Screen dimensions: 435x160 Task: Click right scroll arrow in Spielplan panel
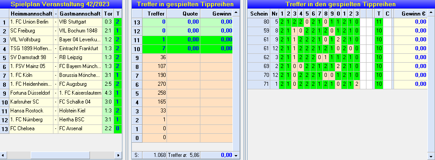point(118,155)
